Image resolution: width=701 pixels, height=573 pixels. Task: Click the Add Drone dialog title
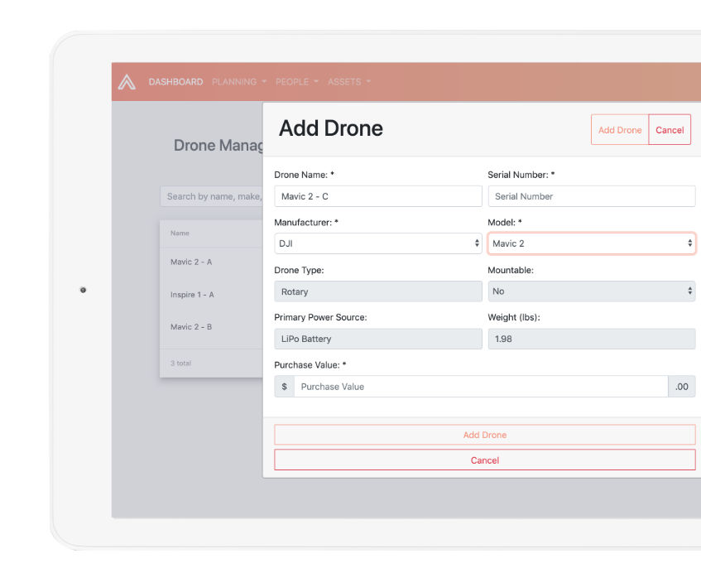(x=331, y=128)
